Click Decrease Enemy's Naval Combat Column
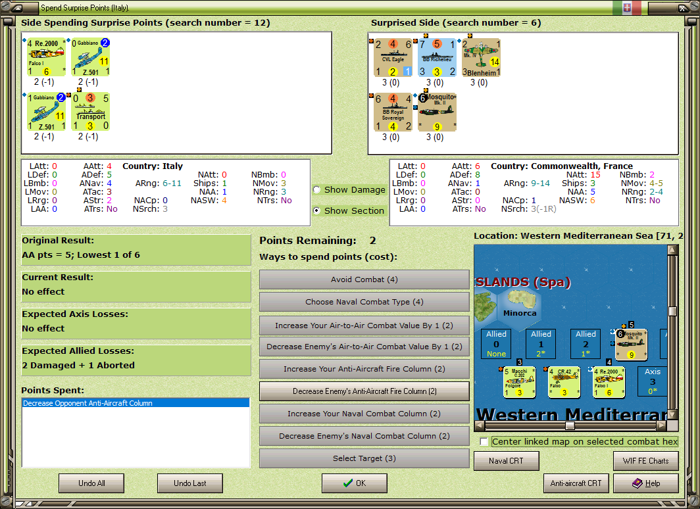Screen dimensions: 700x509 point(364,436)
